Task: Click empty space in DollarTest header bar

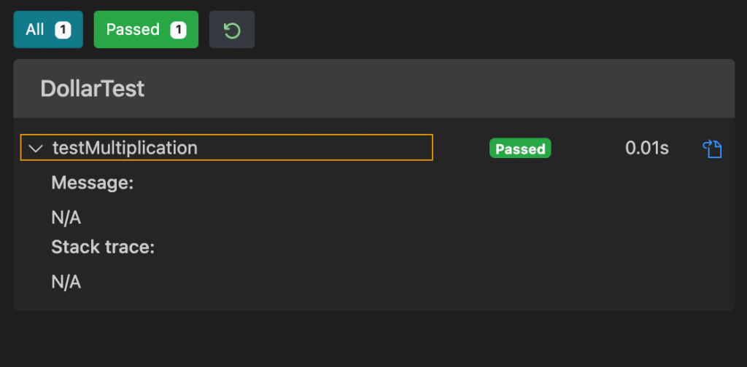Action: click(429, 89)
